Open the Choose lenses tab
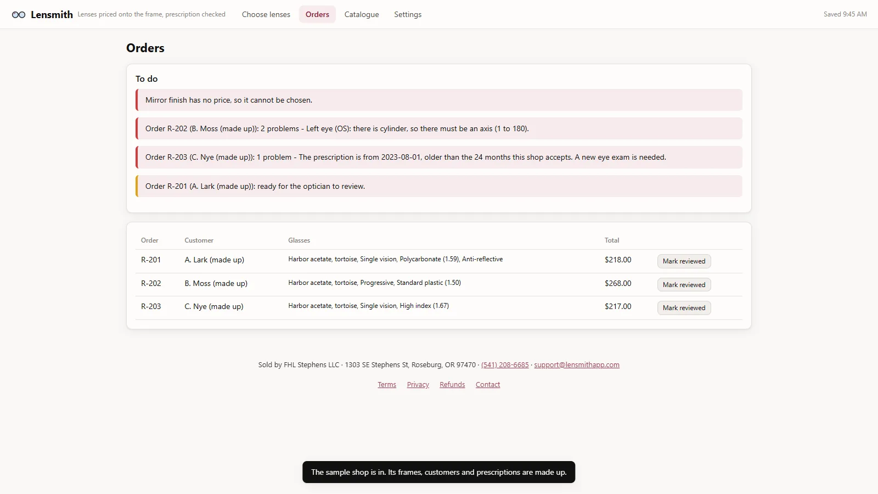 point(266,14)
